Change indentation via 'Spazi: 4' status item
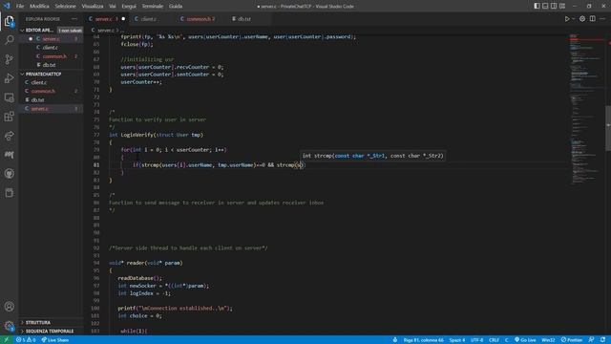 [x=457, y=340]
